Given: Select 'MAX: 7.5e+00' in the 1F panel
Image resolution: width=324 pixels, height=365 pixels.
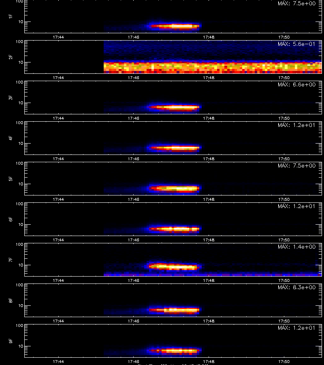Looking at the screenshot, I should (x=296, y=4).
